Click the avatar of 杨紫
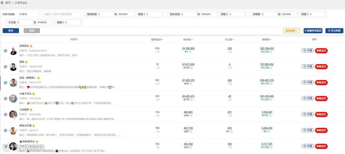 13,67
